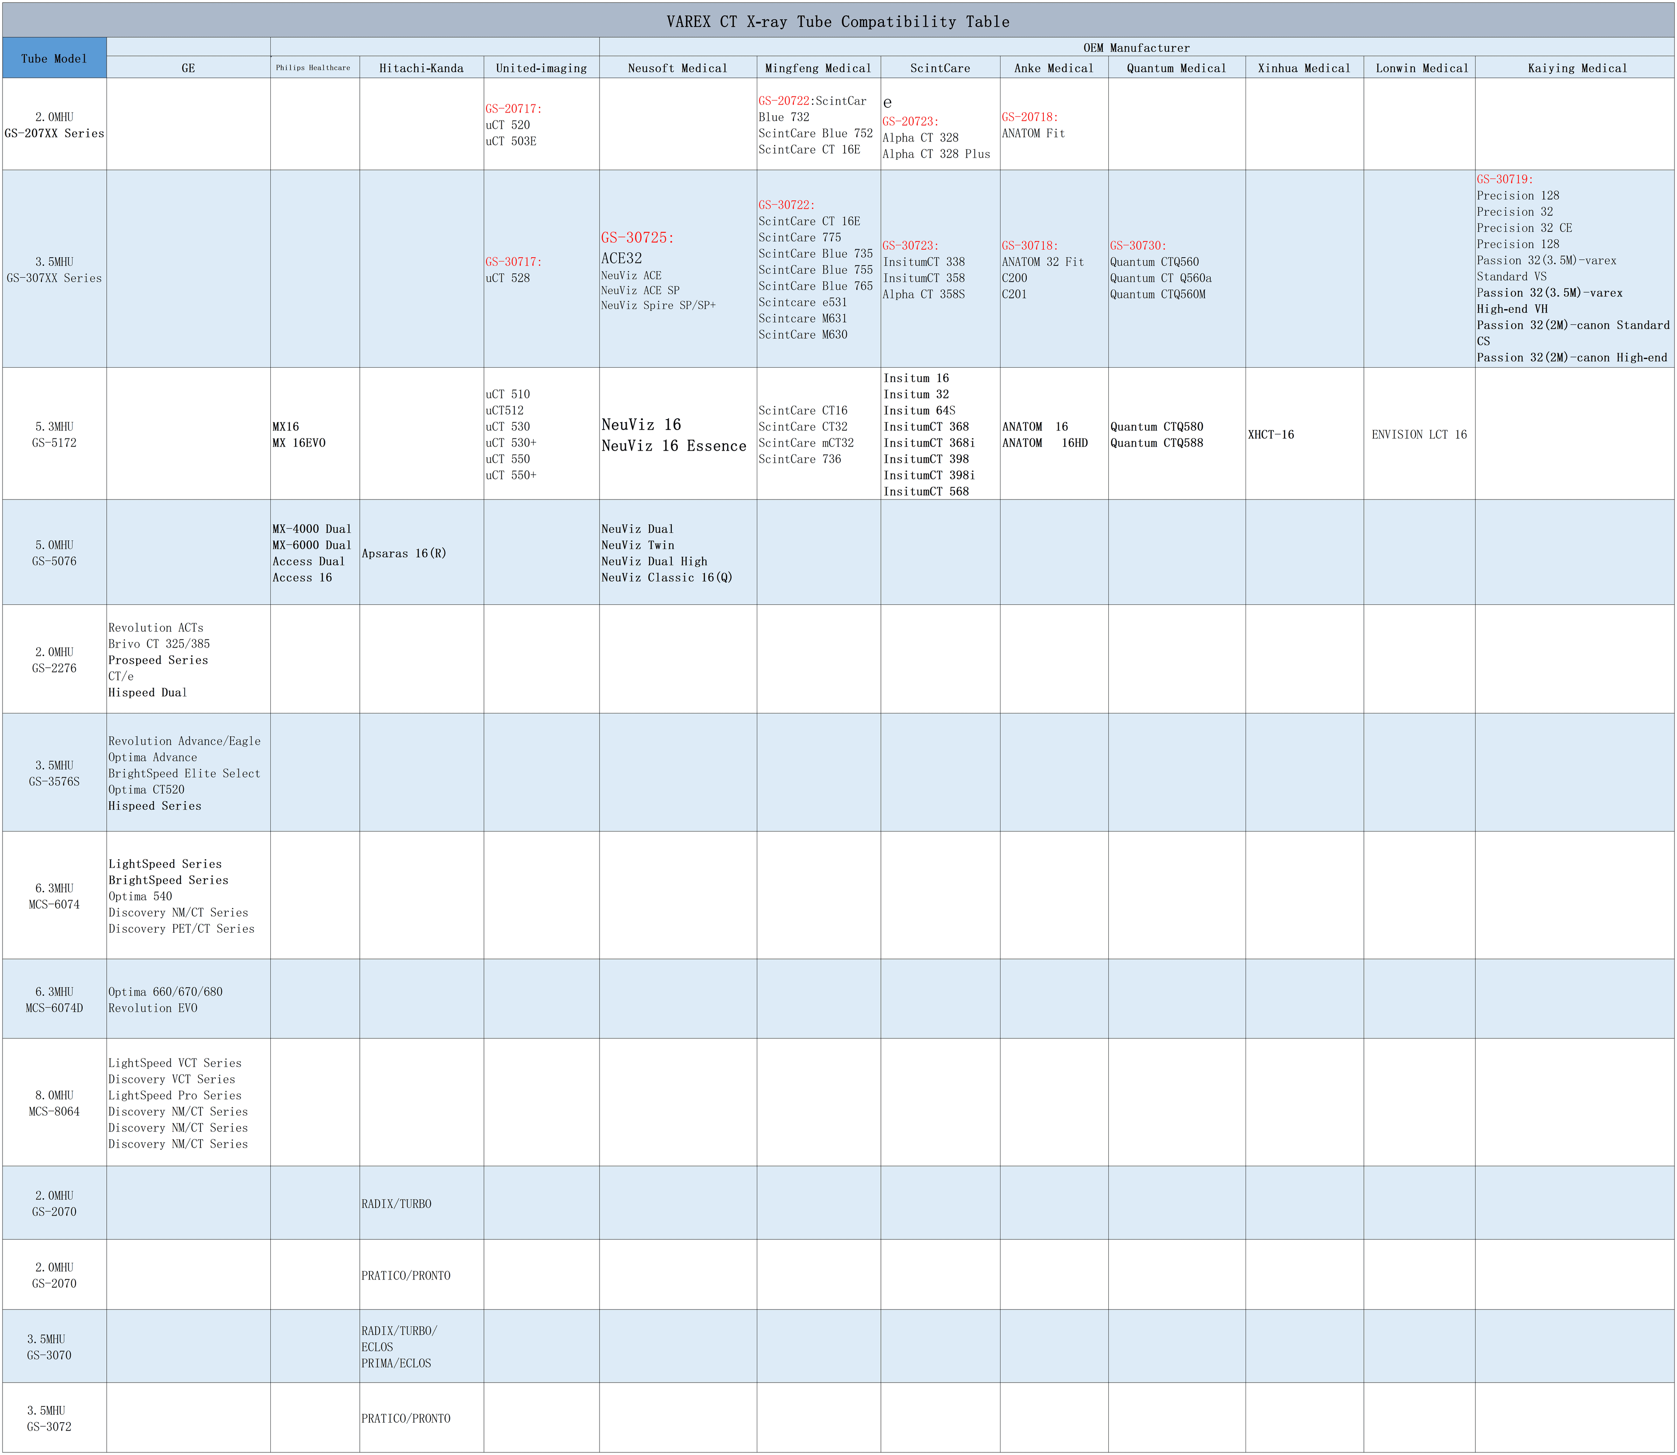
Task: Select the "Optima 660/670/680" entry
Action: [166, 991]
